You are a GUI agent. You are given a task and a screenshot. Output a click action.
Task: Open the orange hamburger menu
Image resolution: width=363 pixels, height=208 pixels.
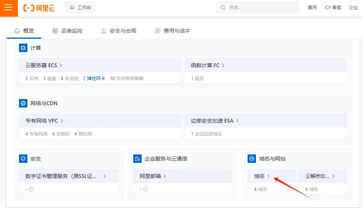(9, 8)
